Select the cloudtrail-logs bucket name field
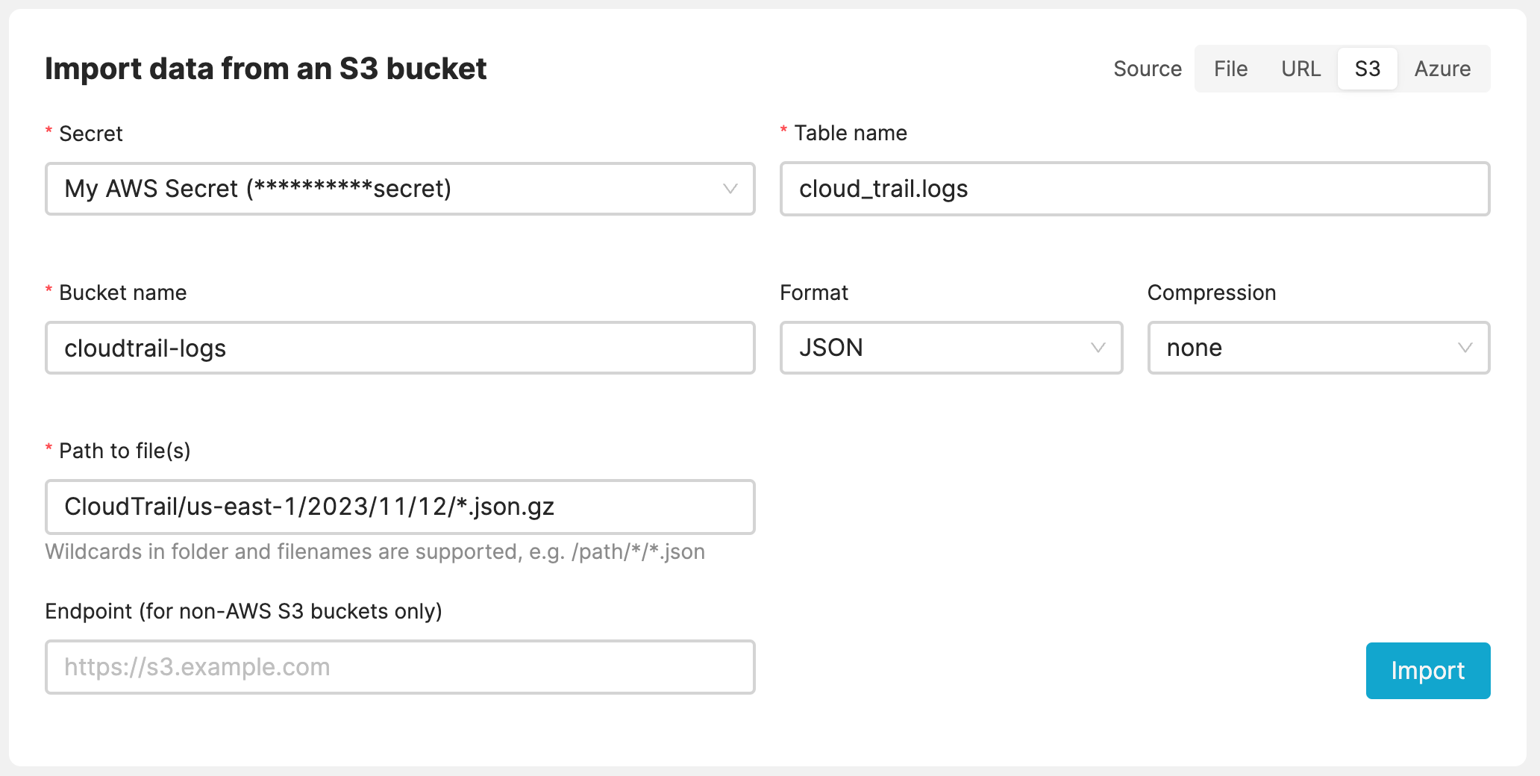 coord(400,348)
